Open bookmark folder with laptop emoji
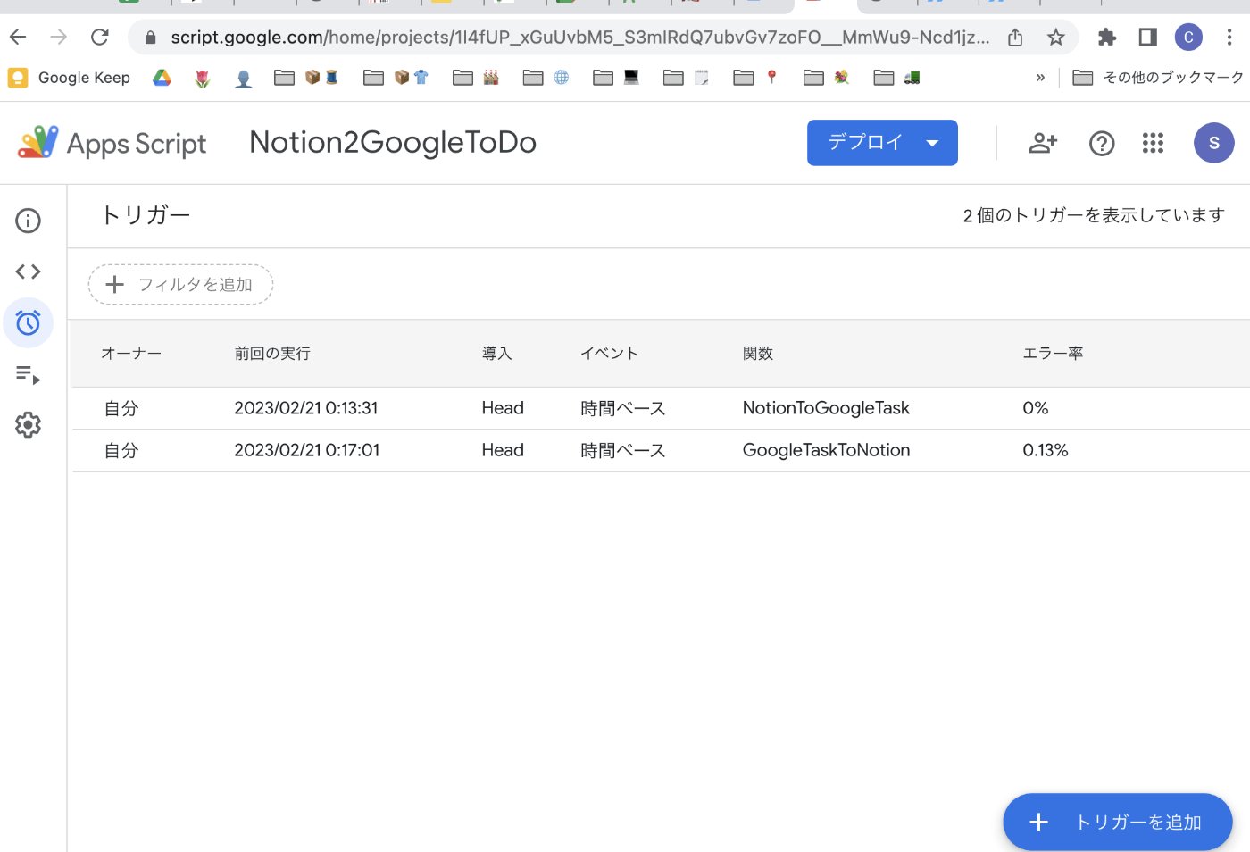Screen dimensions: 1250x852 616,78
